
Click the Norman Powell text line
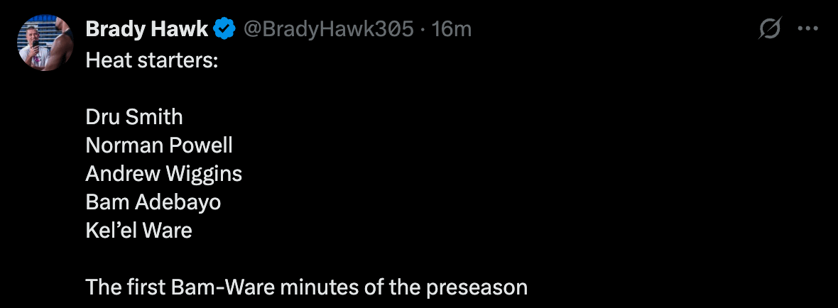tap(159, 145)
